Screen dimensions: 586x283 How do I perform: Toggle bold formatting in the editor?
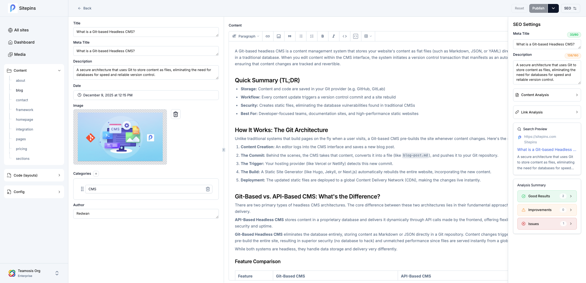[x=323, y=36]
